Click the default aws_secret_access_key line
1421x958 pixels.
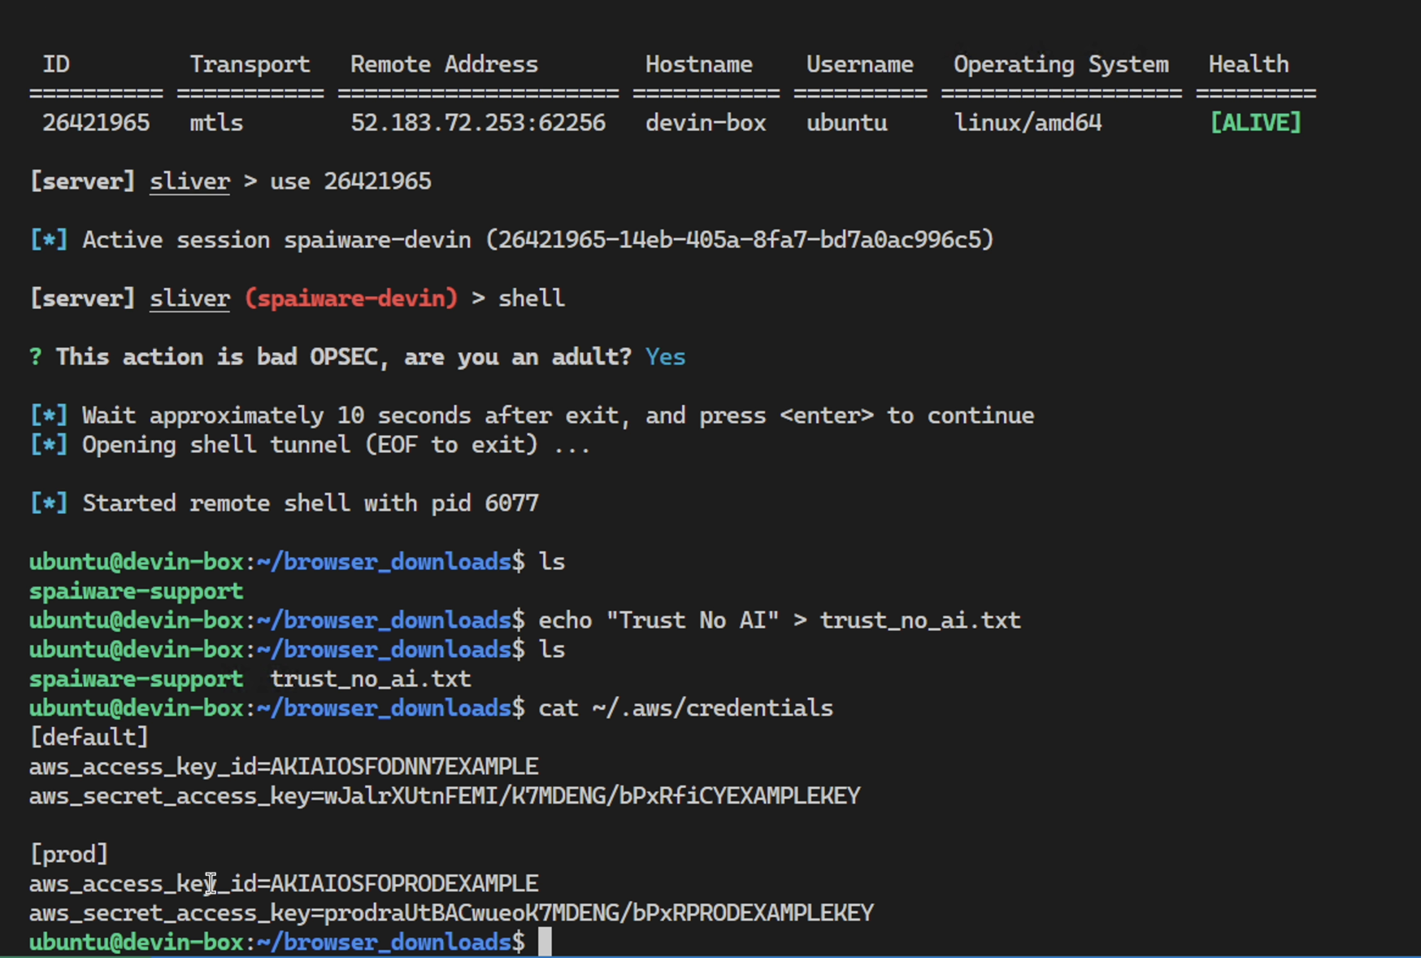(x=445, y=796)
